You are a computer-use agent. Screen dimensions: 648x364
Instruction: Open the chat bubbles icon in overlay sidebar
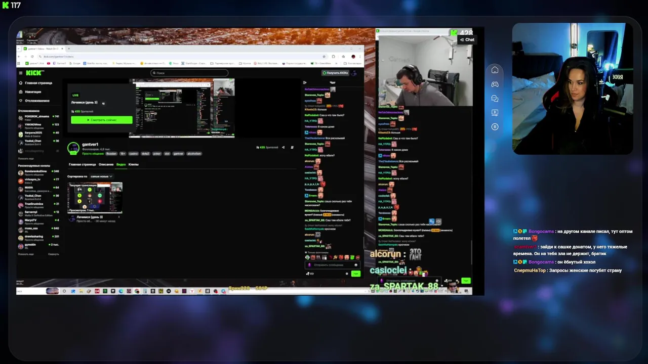pos(495,99)
